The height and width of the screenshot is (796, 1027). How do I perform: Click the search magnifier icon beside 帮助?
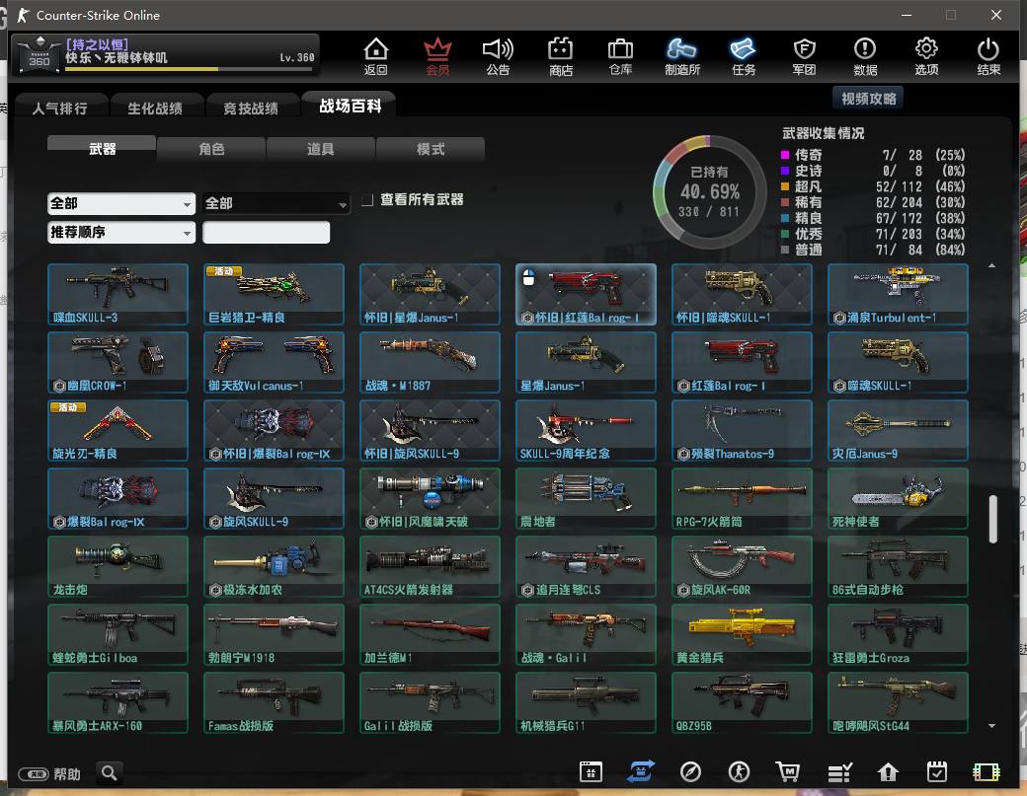click(x=110, y=773)
